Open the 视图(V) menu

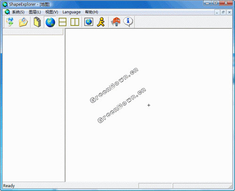[52, 12]
